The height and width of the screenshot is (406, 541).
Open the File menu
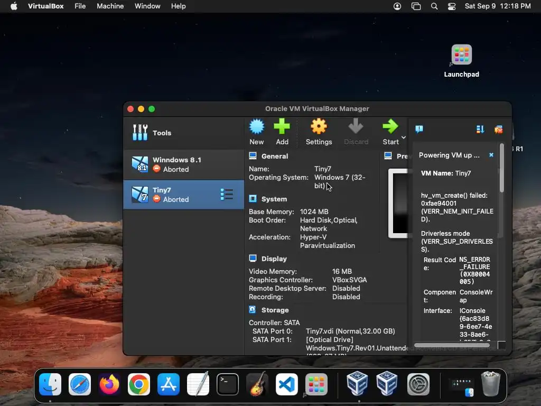tap(80, 6)
